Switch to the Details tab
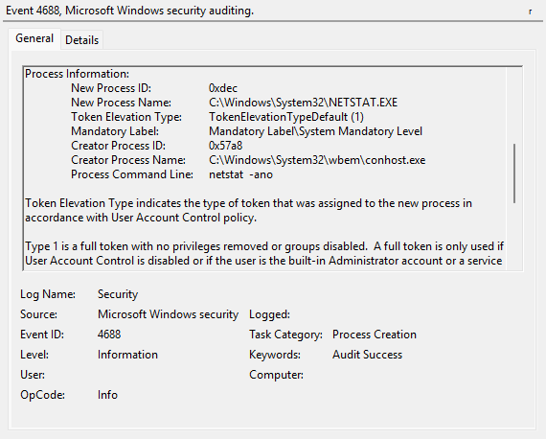Image resolution: width=546 pixels, height=439 pixels. pyautogui.click(x=81, y=40)
